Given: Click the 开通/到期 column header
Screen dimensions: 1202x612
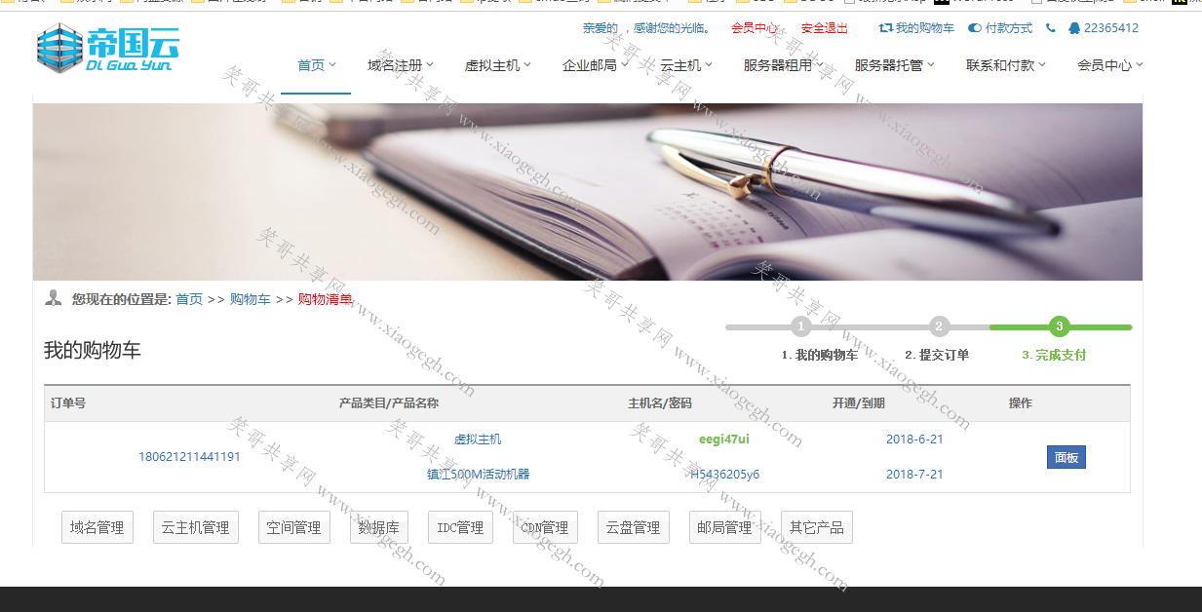Looking at the screenshot, I should pyautogui.click(x=859, y=403).
